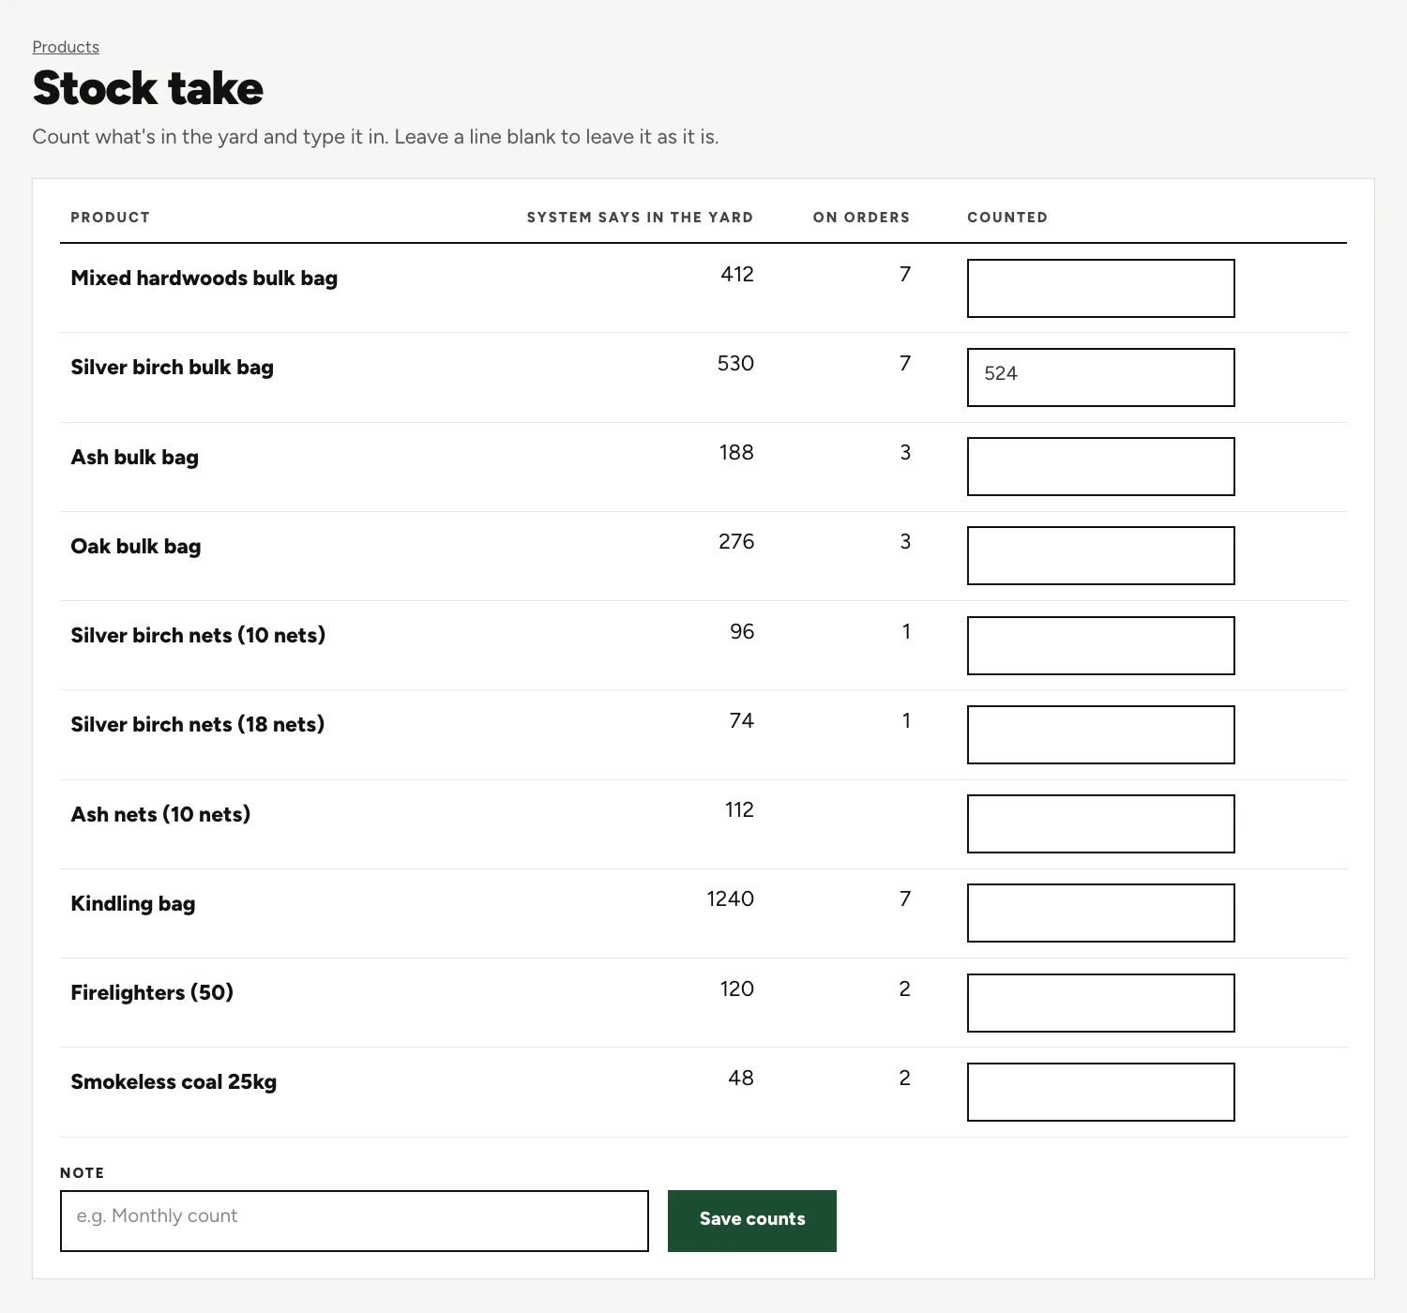Activate Silver birch nets (18 nets) counted box

tap(1101, 735)
